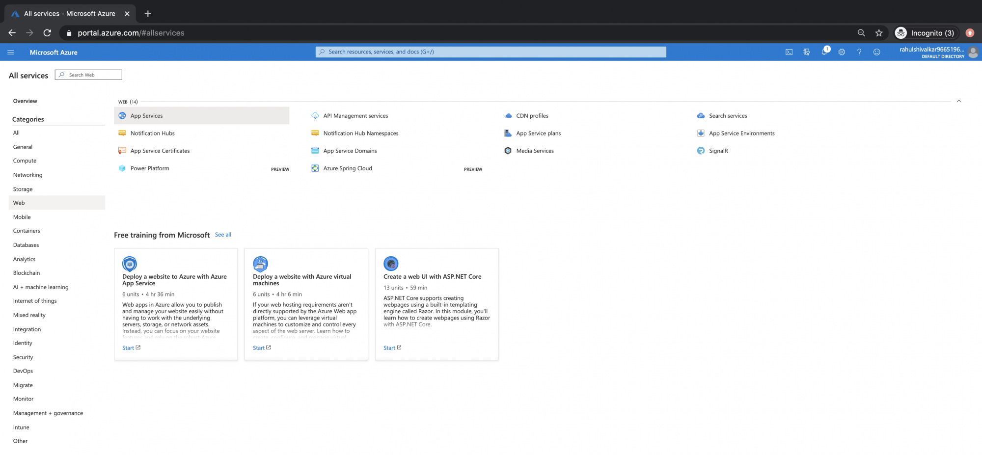Open the portal hamburger menu
This screenshot has height=455, width=982.
(11, 52)
